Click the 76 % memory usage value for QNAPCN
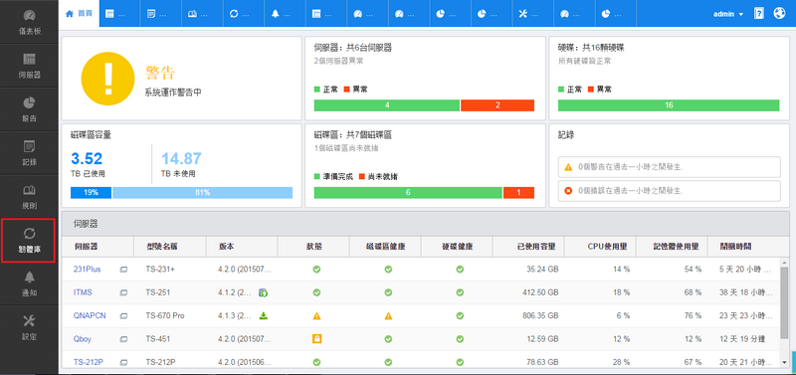This screenshot has height=375, width=796. click(x=693, y=316)
